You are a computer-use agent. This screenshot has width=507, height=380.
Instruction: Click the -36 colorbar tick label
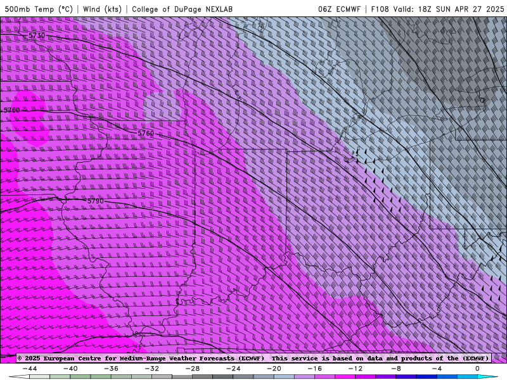112,369
